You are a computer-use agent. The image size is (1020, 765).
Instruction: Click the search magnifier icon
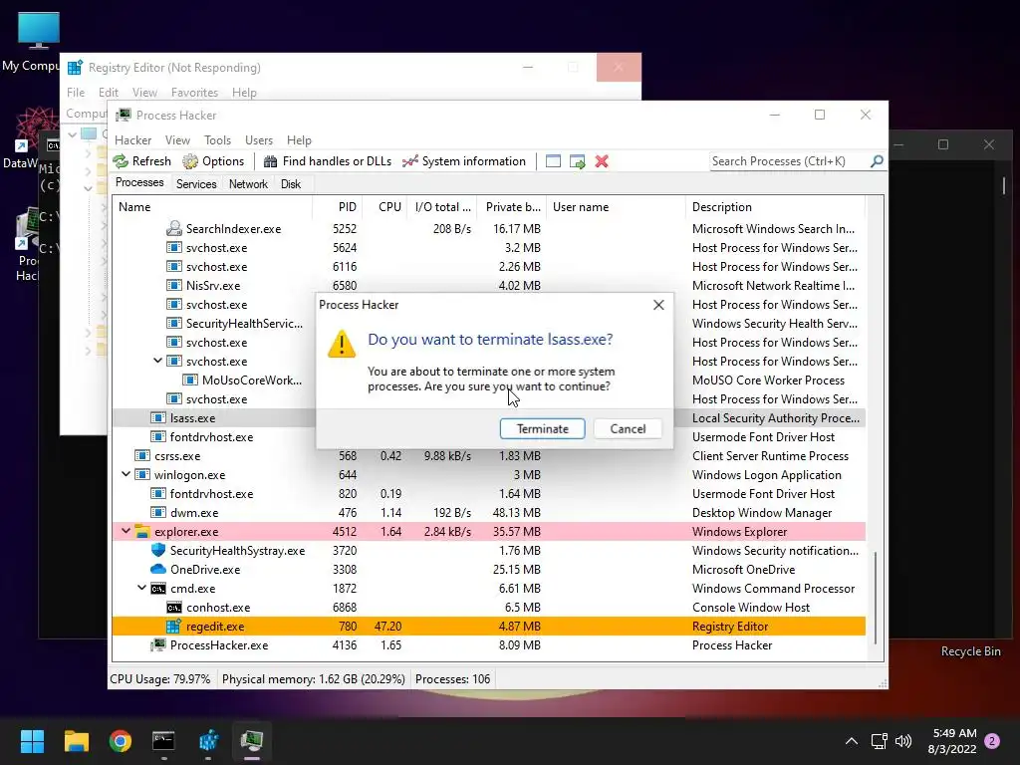point(877,160)
